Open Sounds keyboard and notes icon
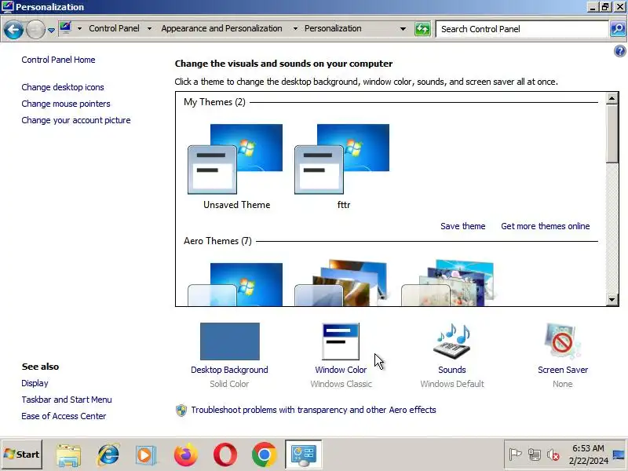Screen dimensions: 628x471 [x=452, y=341]
